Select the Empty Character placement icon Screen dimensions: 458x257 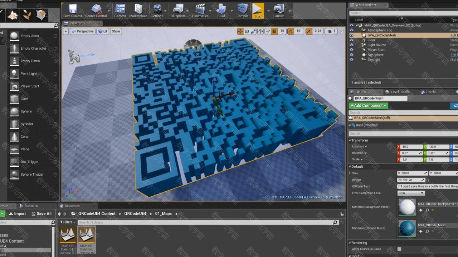(x=14, y=48)
